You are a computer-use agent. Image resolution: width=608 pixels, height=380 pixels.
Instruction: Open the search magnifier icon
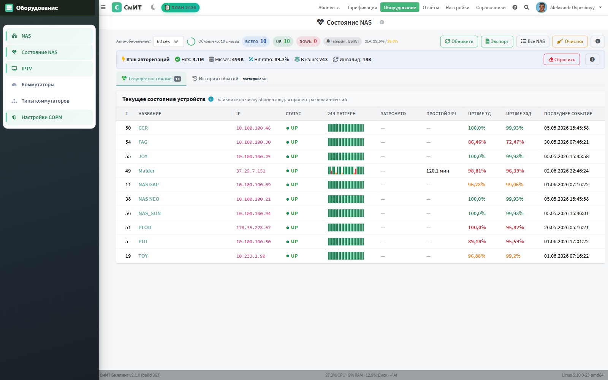point(527,7)
